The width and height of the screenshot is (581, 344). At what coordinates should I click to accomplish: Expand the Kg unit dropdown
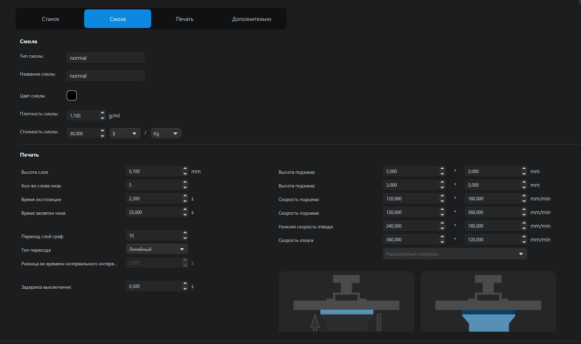[x=166, y=134]
